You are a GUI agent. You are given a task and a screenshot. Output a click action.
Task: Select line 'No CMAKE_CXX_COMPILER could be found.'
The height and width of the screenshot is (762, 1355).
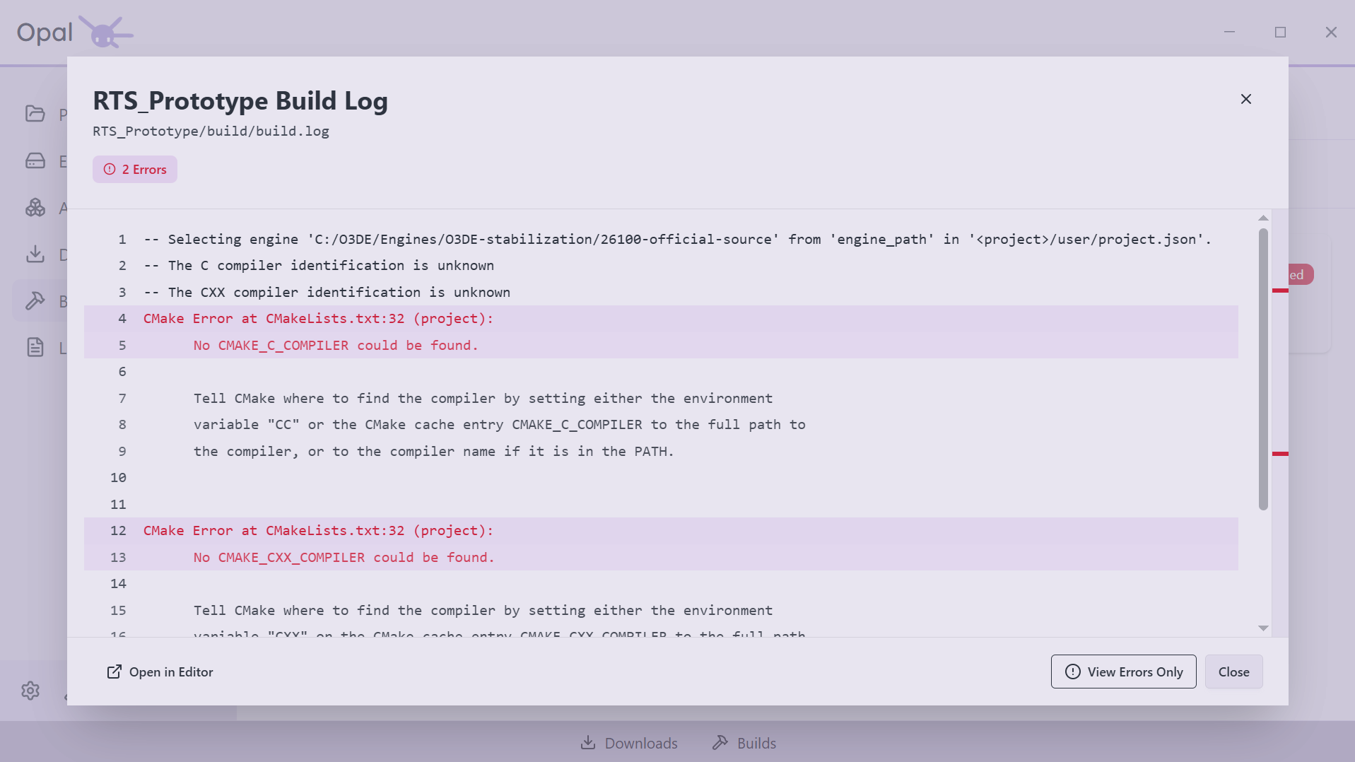[x=661, y=558]
